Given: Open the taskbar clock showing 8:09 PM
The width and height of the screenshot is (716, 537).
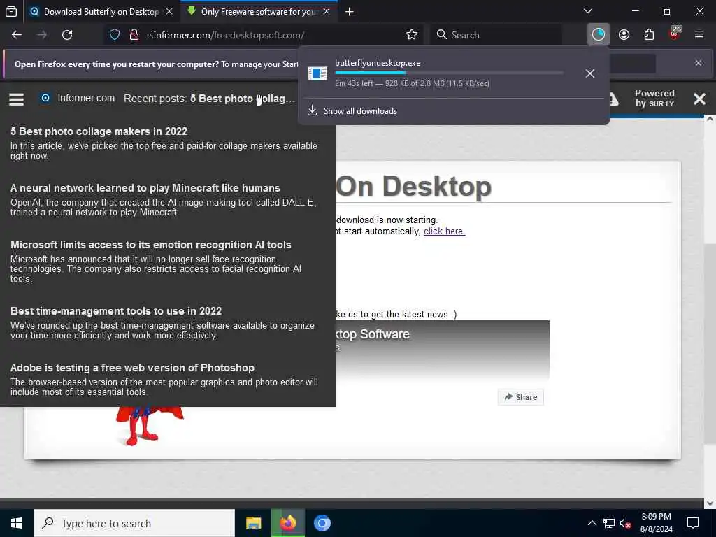Looking at the screenshot, I should pos(656,523).
